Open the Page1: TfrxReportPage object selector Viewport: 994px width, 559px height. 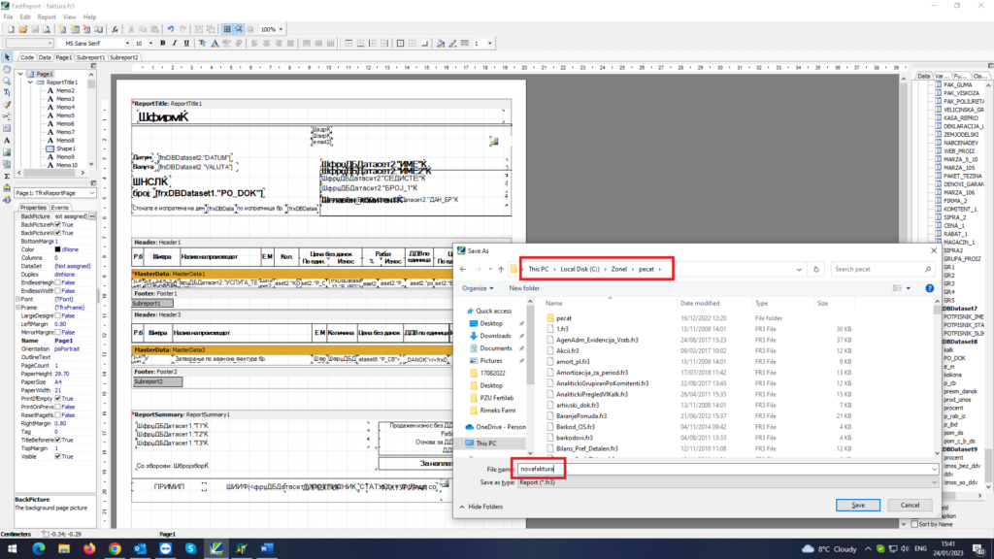click(55, 193)
